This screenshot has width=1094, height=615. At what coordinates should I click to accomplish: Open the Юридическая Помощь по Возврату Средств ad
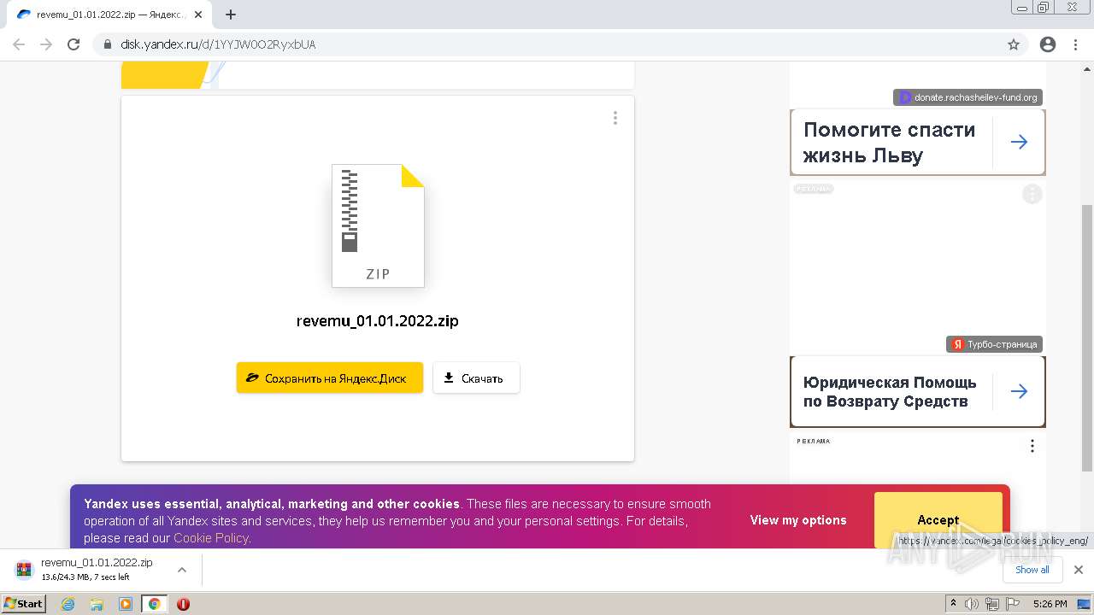[x=889, y=392]
